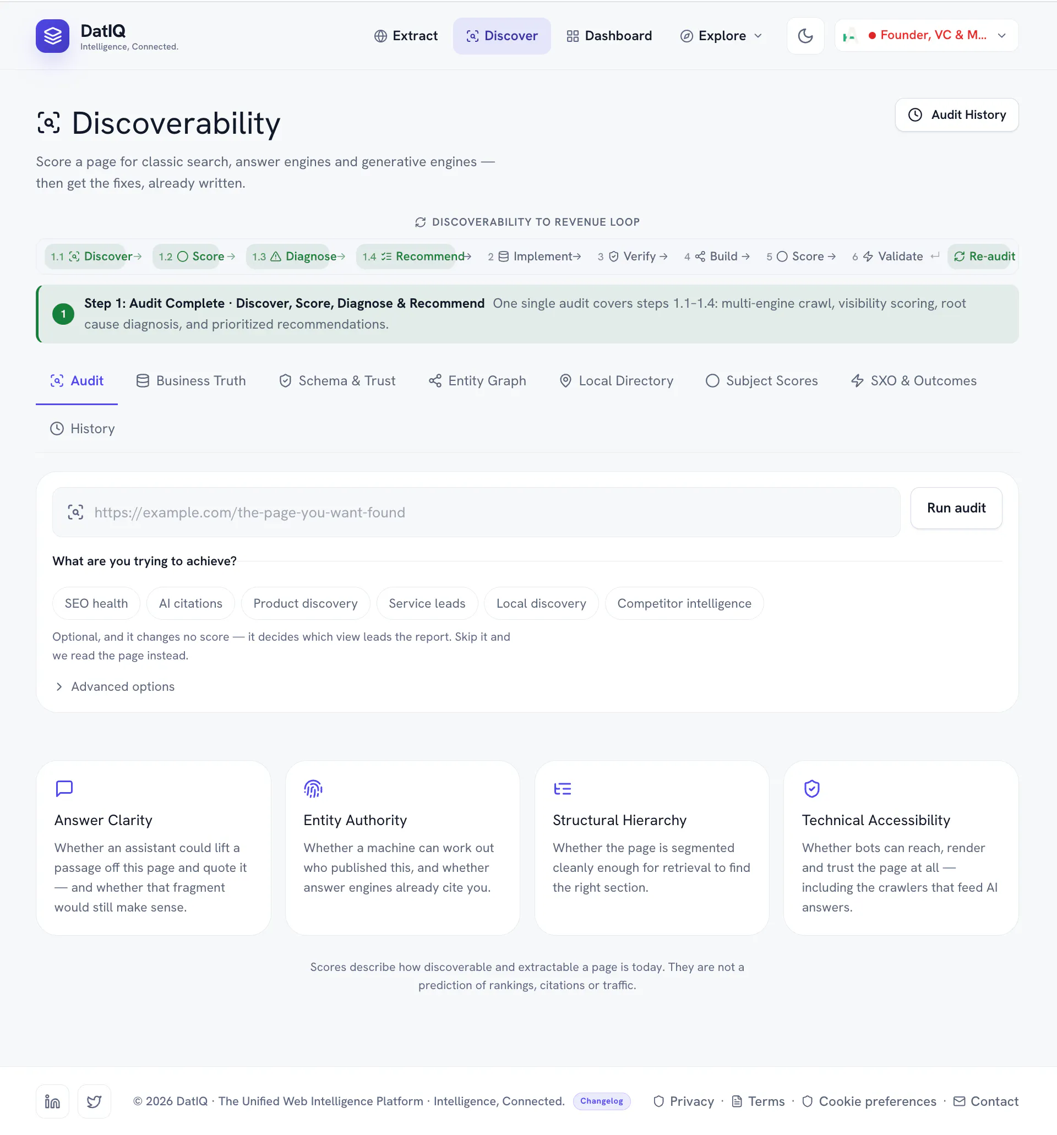Open the Dashboard navigation item
1057x1135 pixels.
tap(609, 36)
